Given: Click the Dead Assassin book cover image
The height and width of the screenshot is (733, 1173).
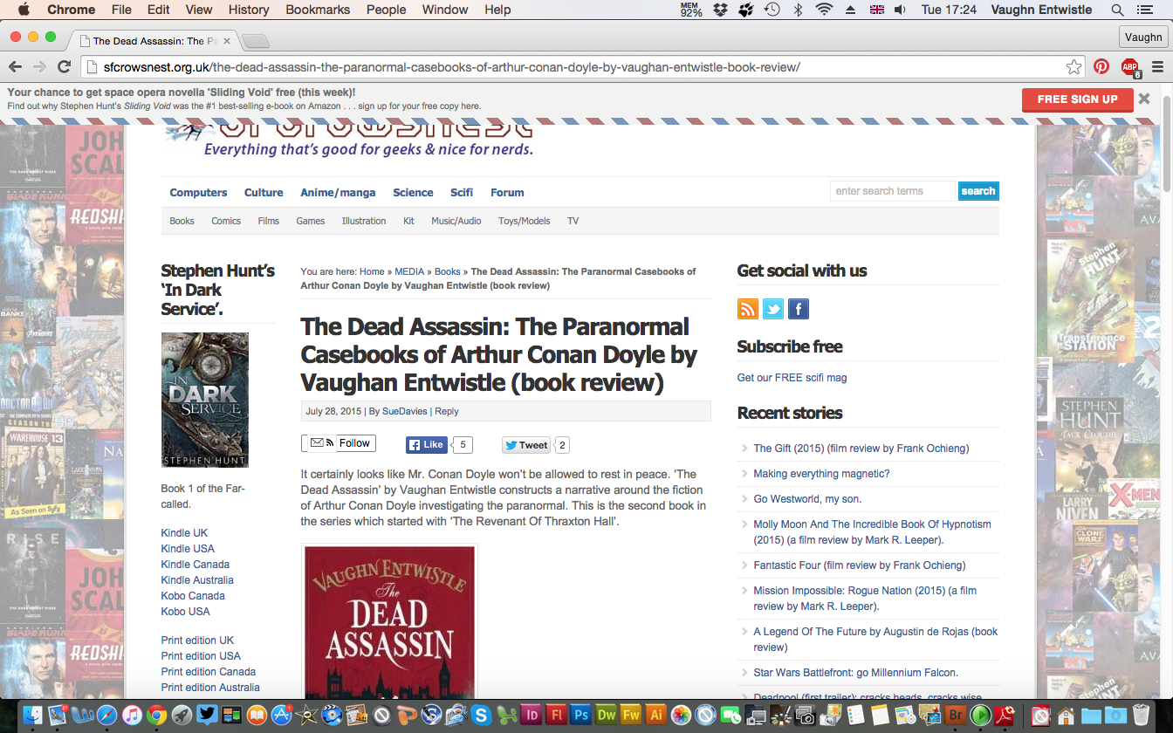Looking at the screenshot, I should tap(389, 621).
